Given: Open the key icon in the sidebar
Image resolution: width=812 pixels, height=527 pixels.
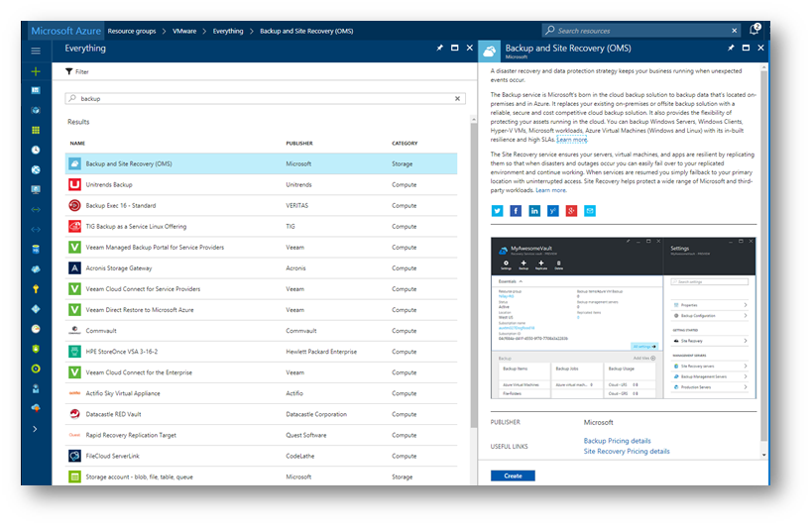Looking at the screenshot, I should coord(36,289).
